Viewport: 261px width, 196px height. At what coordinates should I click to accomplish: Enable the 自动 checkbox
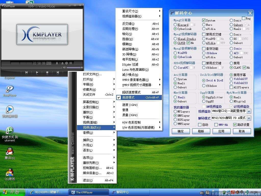click(200, 125)
